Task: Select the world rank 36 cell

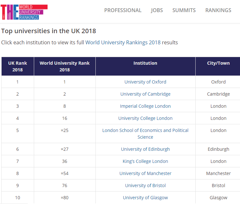Action: click(65, 161)
